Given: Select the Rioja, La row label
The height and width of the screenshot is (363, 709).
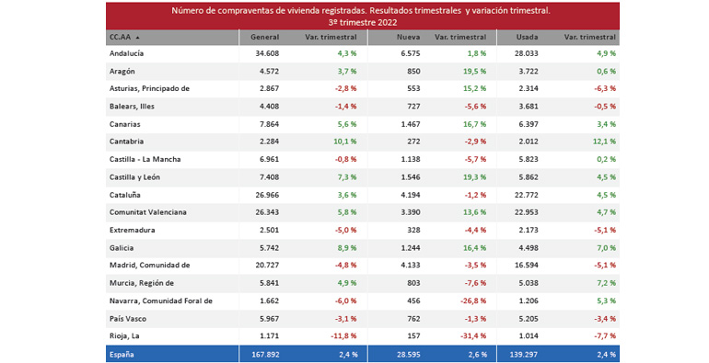Looking at the screenshot, I should [x=124, y=336].
